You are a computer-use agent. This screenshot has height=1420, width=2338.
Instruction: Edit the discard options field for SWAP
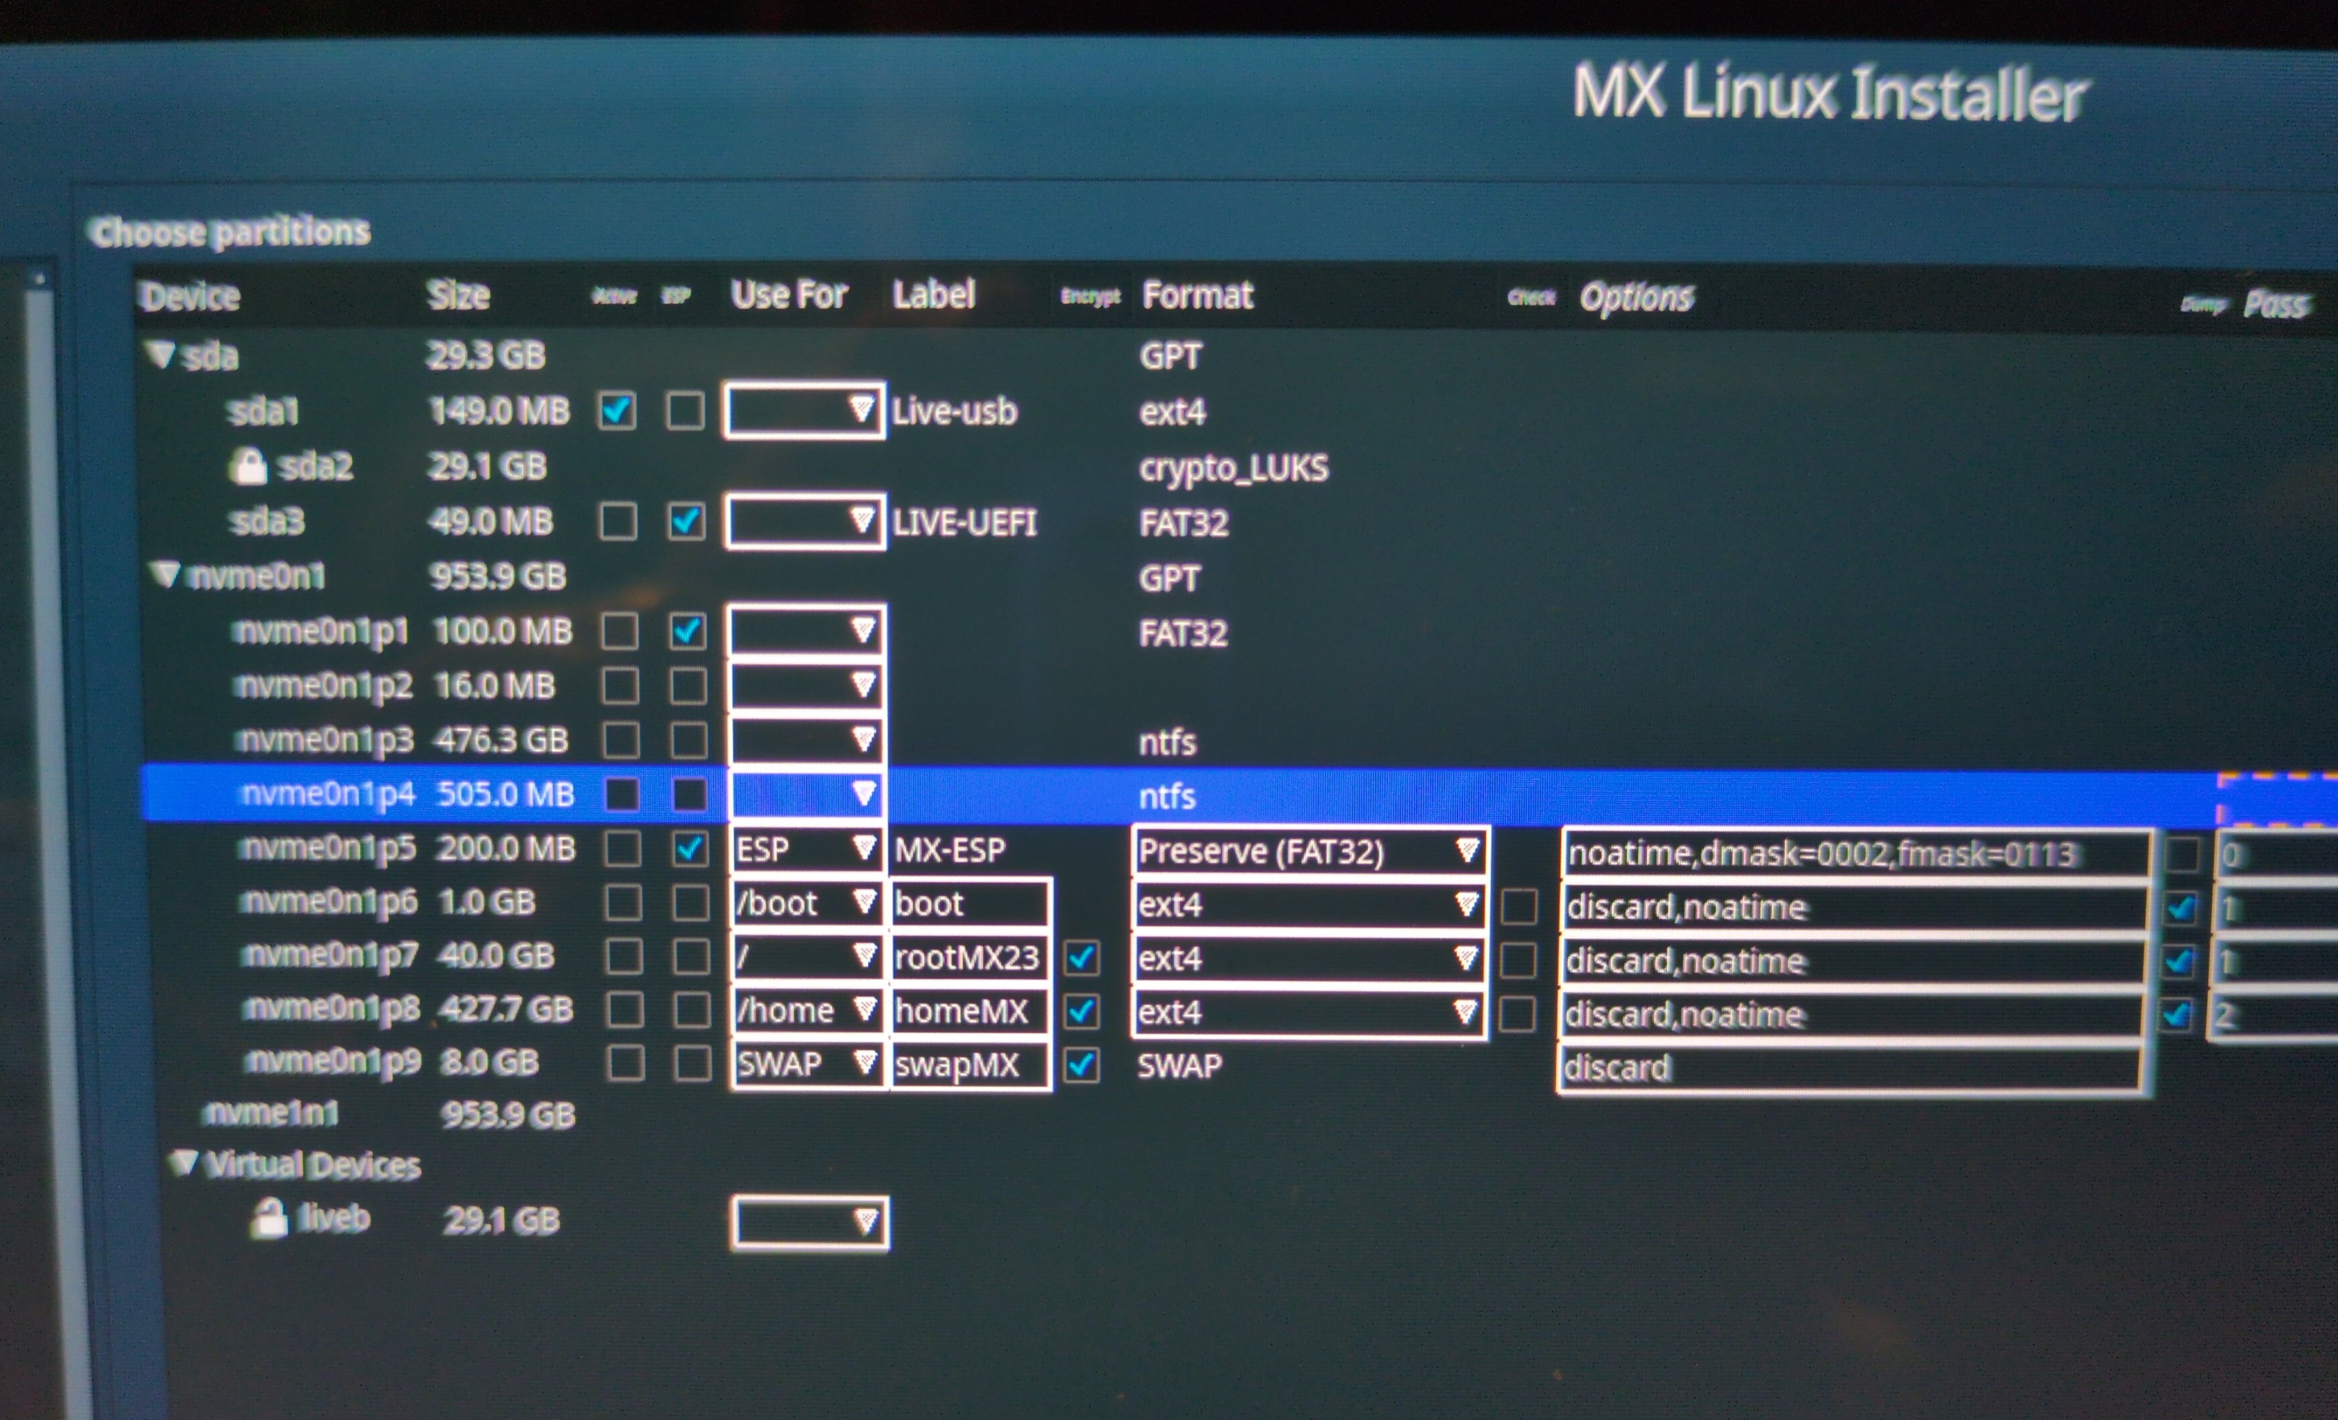(x=1850, y=1068)
